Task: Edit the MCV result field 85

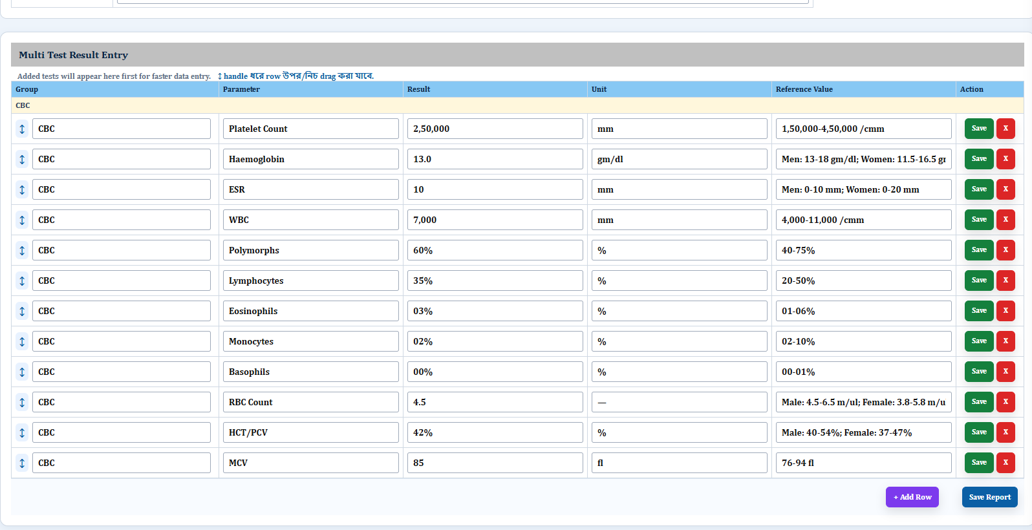Action: (495, 463)
